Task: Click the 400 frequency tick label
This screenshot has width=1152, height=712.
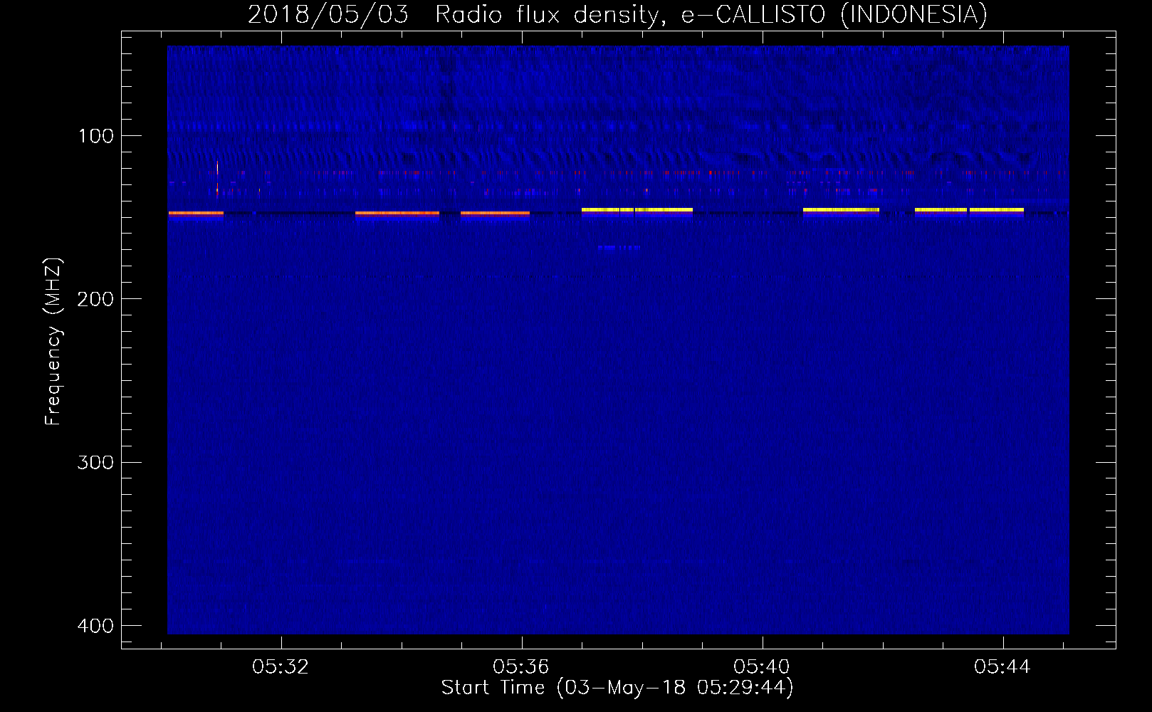Action: coord(95,626)
